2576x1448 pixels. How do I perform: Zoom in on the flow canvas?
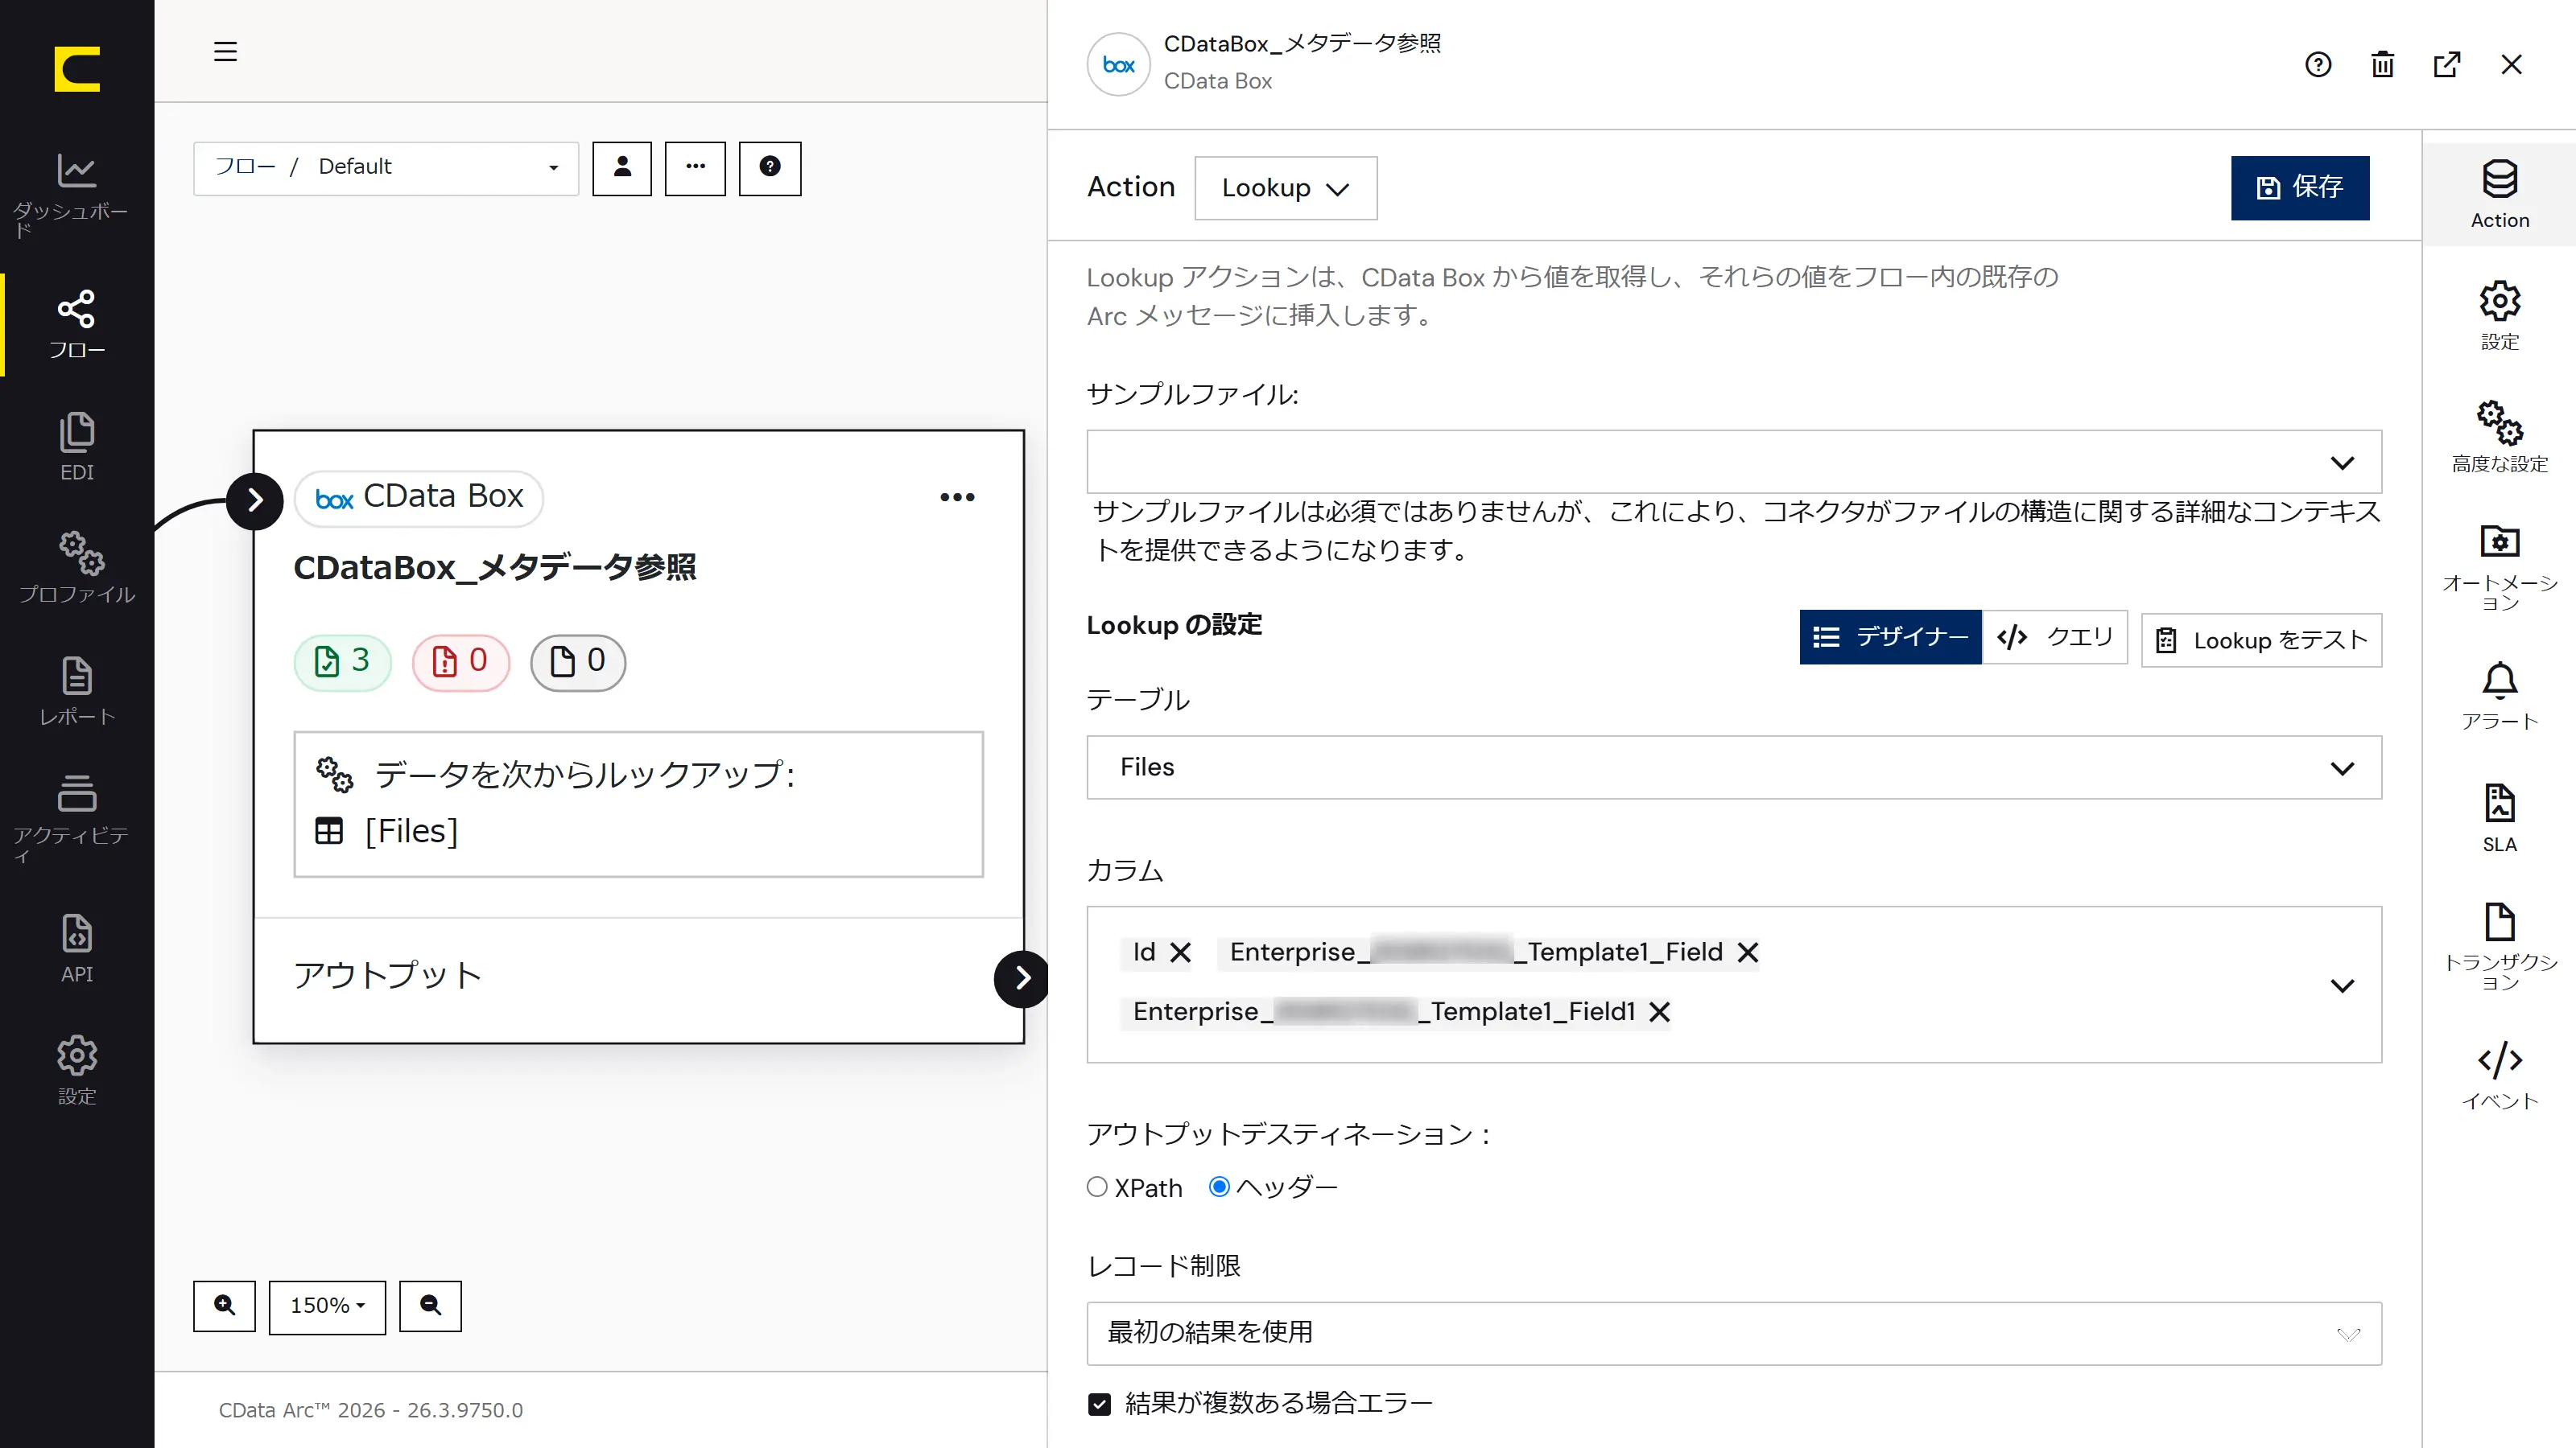[225, 1306]
